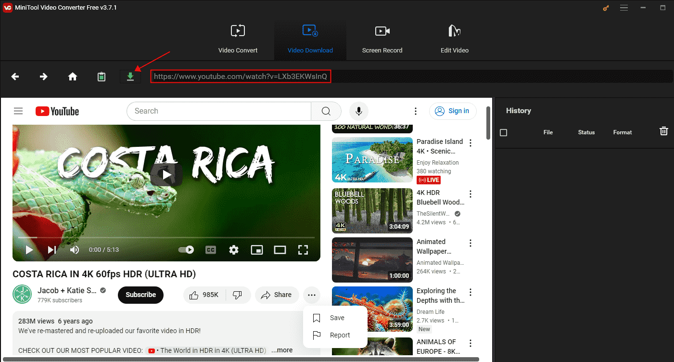The height and width of the screenshot is (362, 674).
Task: Navigate forward with the right arrow
Action: [x=44, y=77]
